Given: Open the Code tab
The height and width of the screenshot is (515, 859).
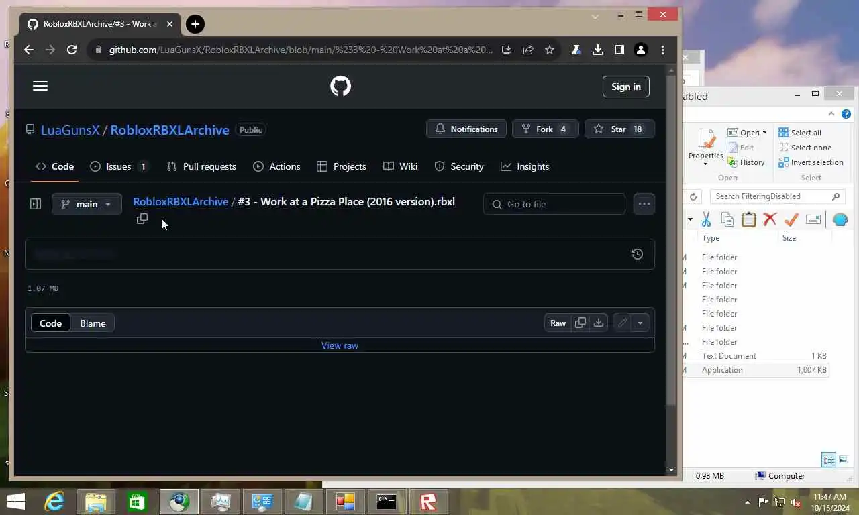Looking at the screenshot, I should [x=55, y=166].
